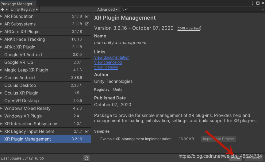Select ARCore XR Plugin package name

[x=22, y=32]
